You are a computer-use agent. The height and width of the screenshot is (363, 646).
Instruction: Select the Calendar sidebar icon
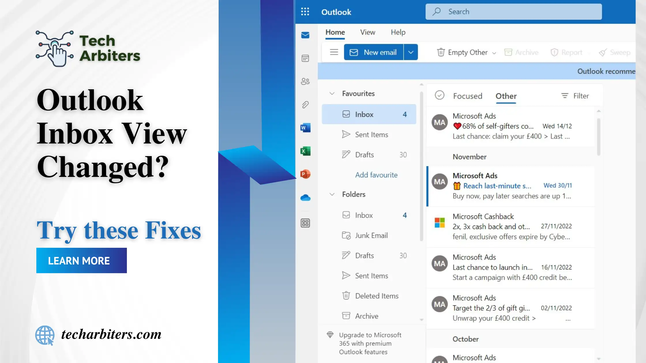(x=305, y=58)
